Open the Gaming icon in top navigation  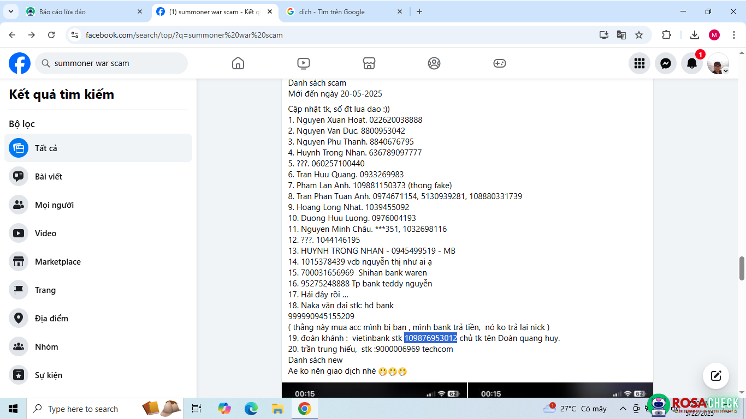500,63
